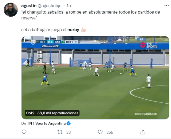Open TNT Sports Argentina source link
Image resolution: width=171 pixels, height=139 pixels.
pyautogui.click(x=46, y=123)
